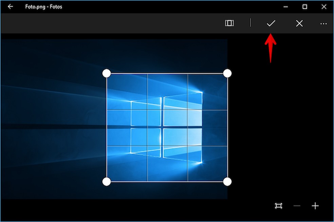Close the Fotos window
334x222 pixels.
click(x=324, y=7)
